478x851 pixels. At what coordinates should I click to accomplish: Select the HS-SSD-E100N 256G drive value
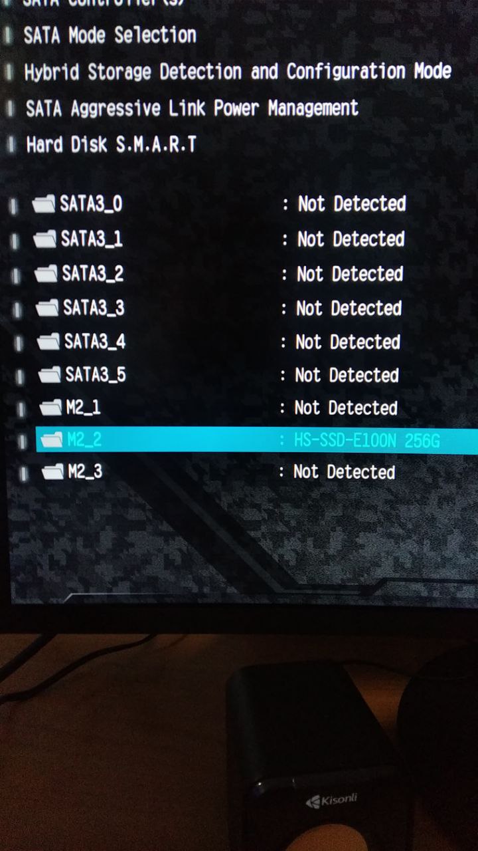[367, 440]
